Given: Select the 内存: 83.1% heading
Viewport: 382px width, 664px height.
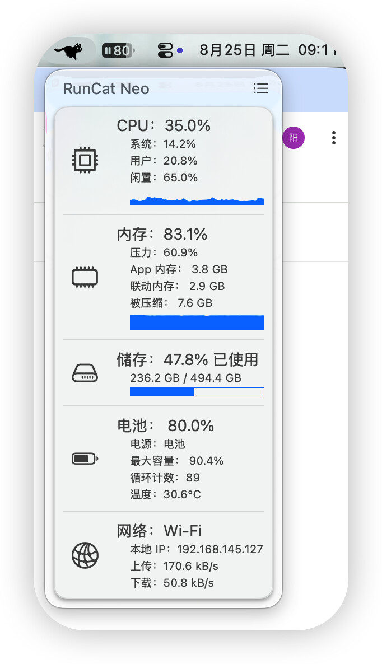Looking at the screenshot, I should pyautogui.click(x=162, y=234).
